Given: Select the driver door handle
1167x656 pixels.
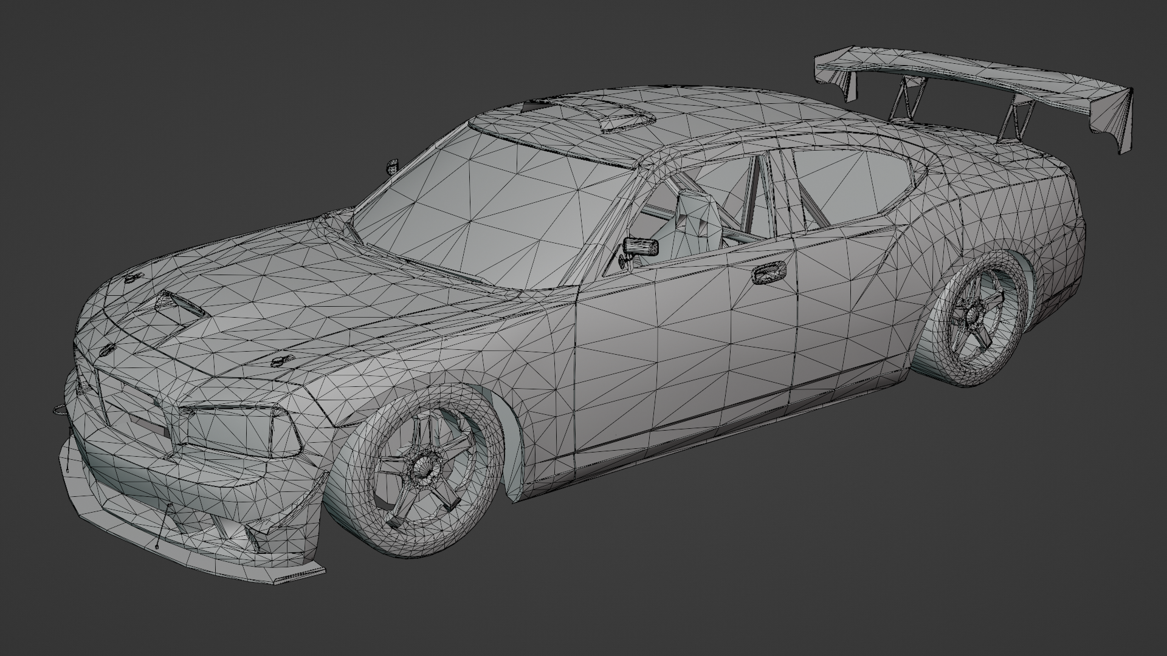Looking at the screenshot, I should [769, 274].
